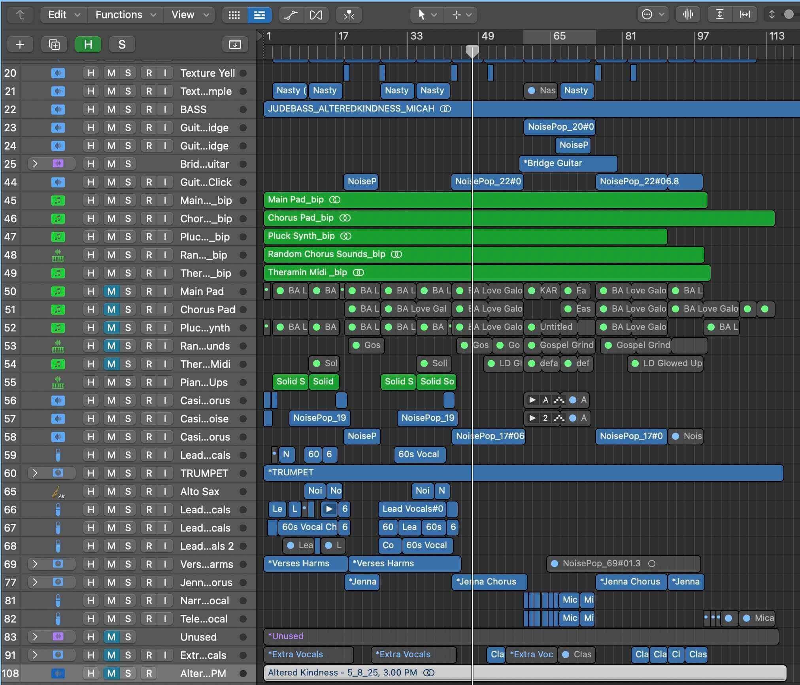Toggle the automation curve icon
This screenshot has width=800, height=685.
point(291,15)
